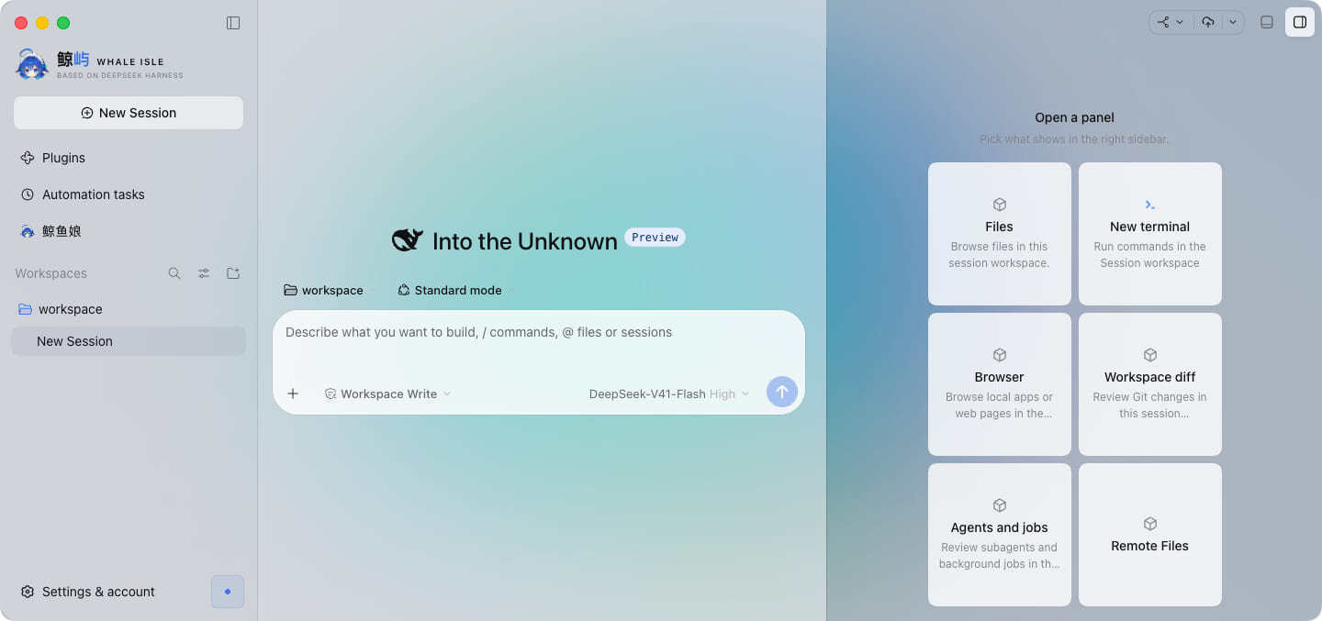Click the Preview badge

[x=655, y=238]
